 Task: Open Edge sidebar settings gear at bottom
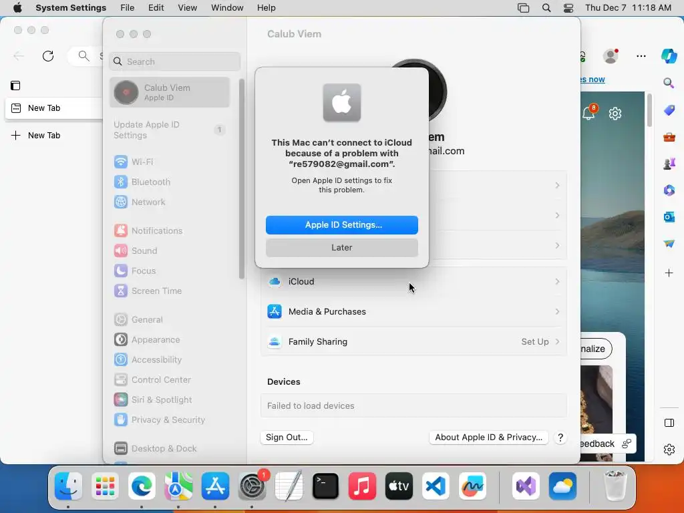pyautogui.click(x=669, y=450)
